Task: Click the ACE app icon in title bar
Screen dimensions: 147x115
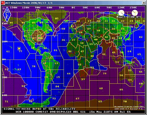Action: (x=3, y=3)
